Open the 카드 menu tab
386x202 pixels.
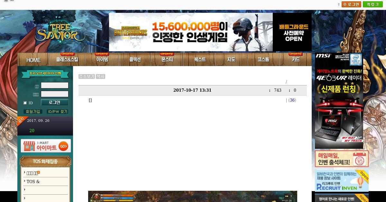[x=296, y=60]
